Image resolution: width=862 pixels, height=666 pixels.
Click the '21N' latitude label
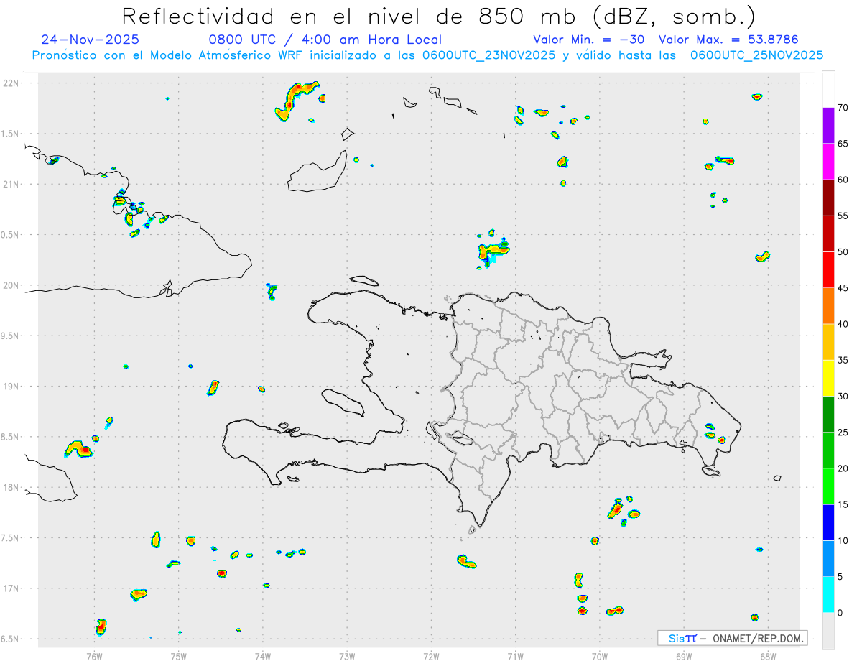click(11, 184)
